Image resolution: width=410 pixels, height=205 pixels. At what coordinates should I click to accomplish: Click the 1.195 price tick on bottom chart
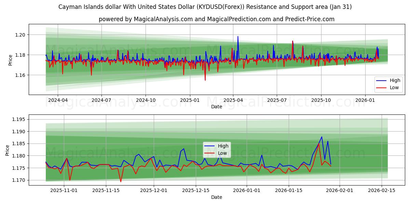(x=19, y=120)
